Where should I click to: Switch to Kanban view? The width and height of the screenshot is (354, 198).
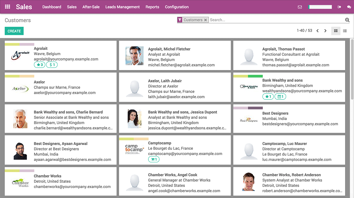pos(336,31)
